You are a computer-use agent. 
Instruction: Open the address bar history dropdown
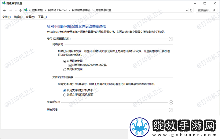[x=187, y=10]
